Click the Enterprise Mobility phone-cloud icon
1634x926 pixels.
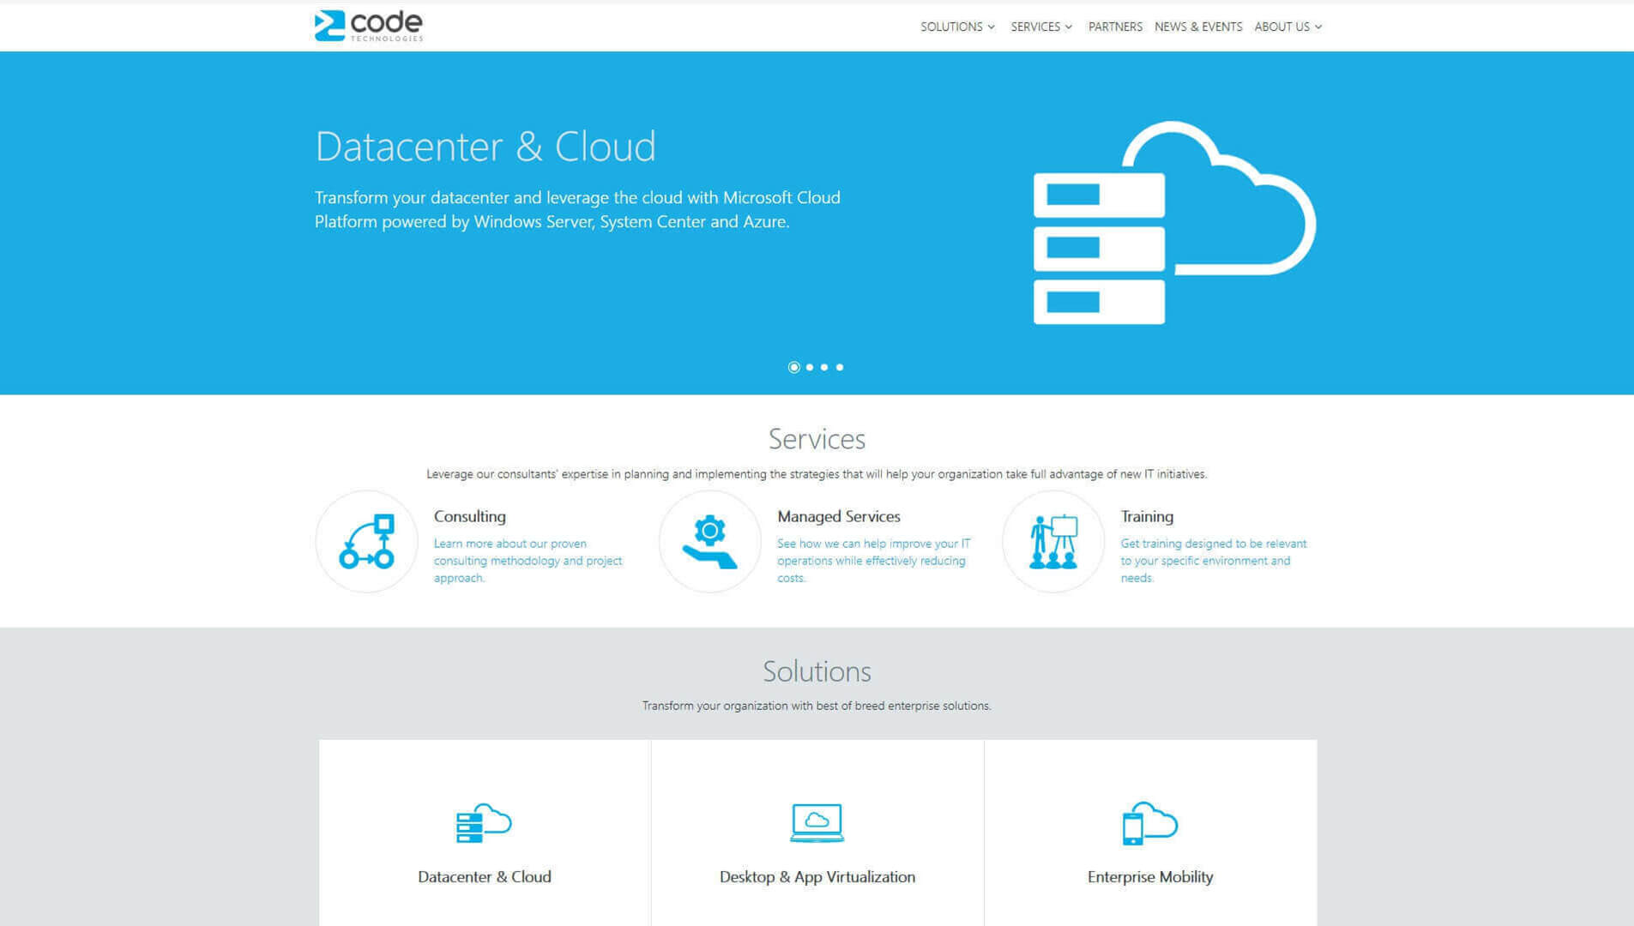pyautogui.click(x=1149, y=823)
